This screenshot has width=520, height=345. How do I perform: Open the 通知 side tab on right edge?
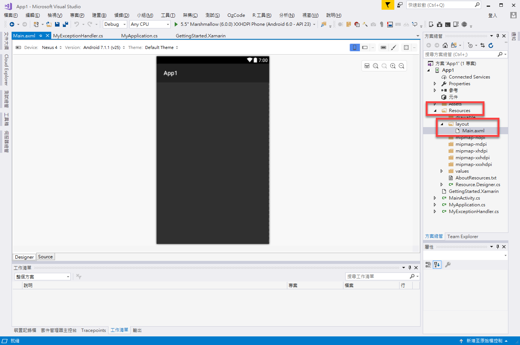click(514, 36)
